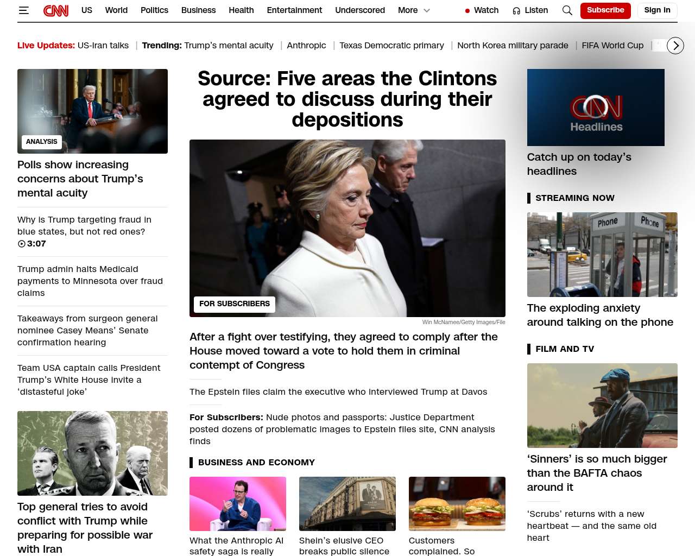The height and width of the screenshot is (556, 695).
Task: Read Sinners and BAFTA chaos headline
Action: [597, 473]
